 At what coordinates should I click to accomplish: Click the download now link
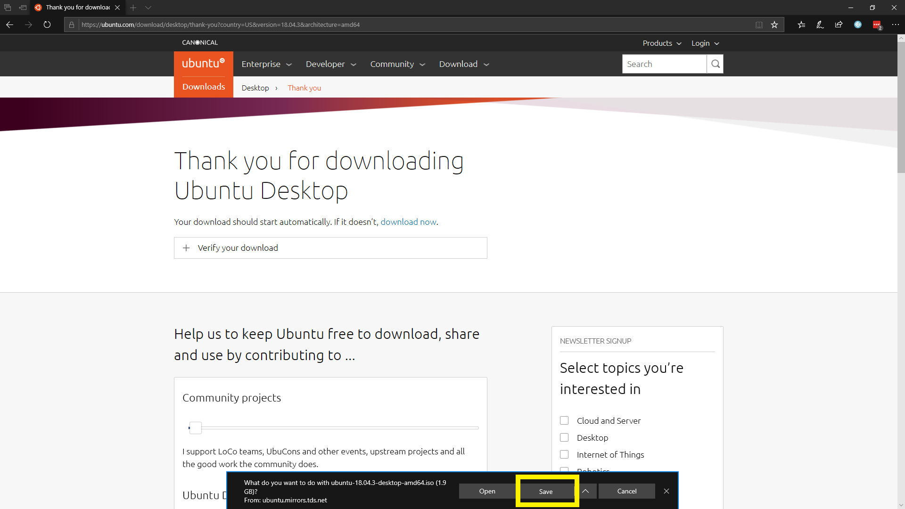[x=408, y=222]
